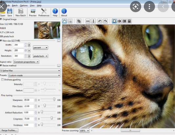Click the Vividness slider handle
The height and width of the screenshot is (135, 175).
click(x=42, y=124)
